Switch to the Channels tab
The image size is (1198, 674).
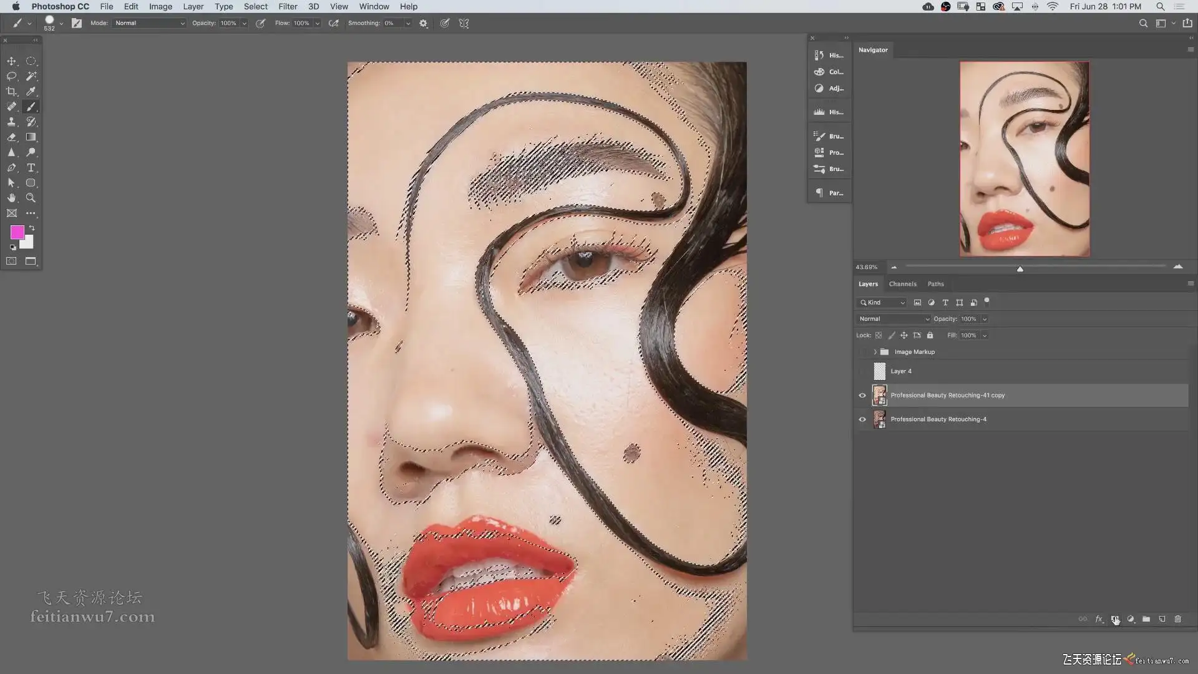(x=902, y=284)
